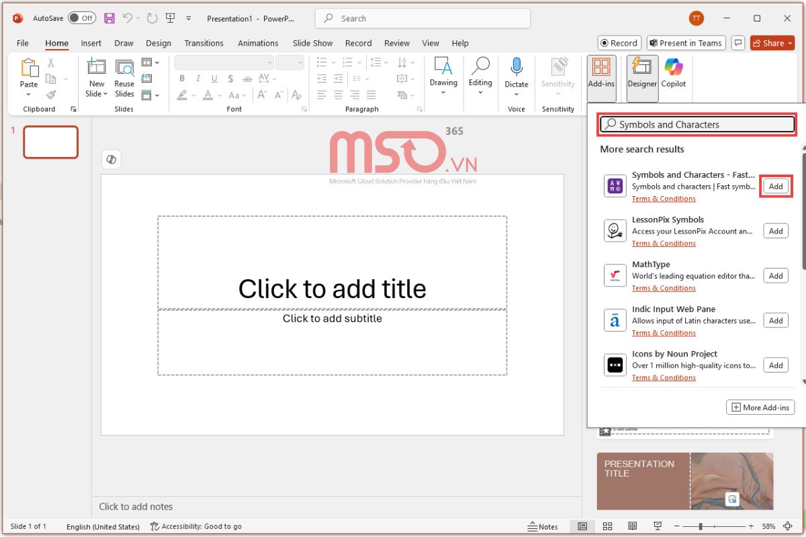Toggle Italic formatting

coord(198,79)
